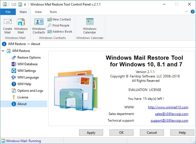Click the WM Restore folder icon
Viewport: 196px width, 144px height.
click(x=9, y=51)
